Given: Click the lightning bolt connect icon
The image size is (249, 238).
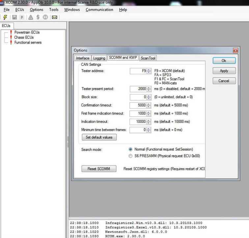Looking at the screenshot, I should point(5,17).
